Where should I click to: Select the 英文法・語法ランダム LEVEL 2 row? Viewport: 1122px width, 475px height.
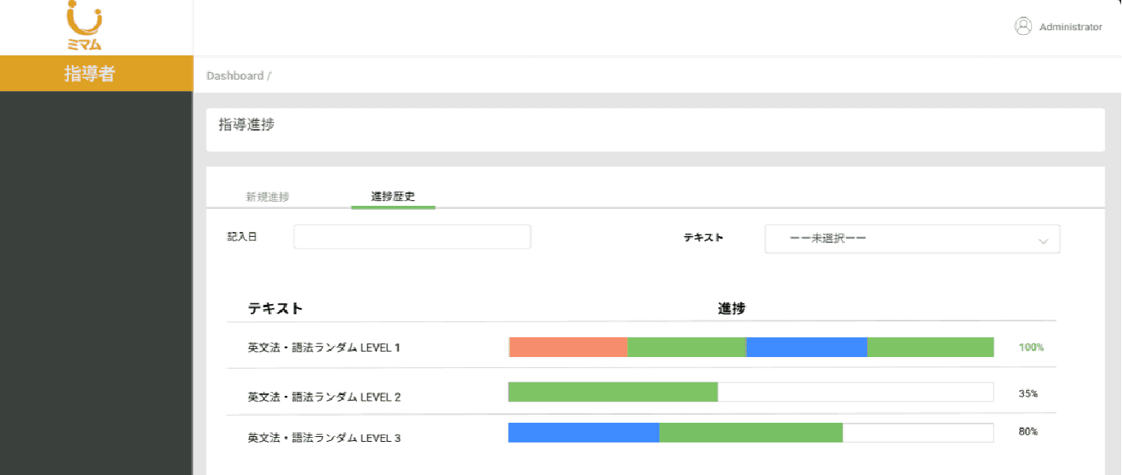324,397
